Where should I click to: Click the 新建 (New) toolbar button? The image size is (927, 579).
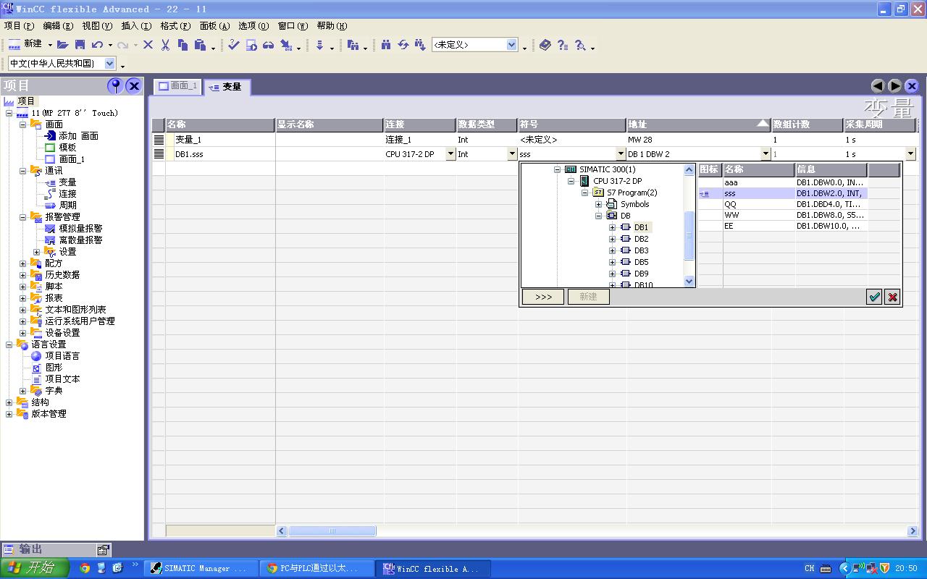point(25,45)
